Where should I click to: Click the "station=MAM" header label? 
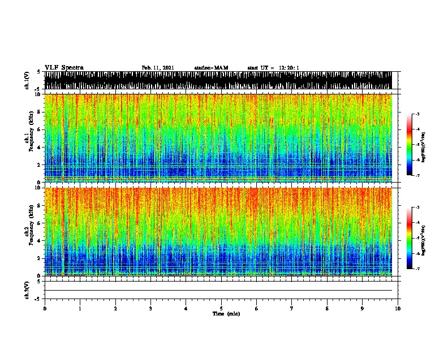[211, 68]
